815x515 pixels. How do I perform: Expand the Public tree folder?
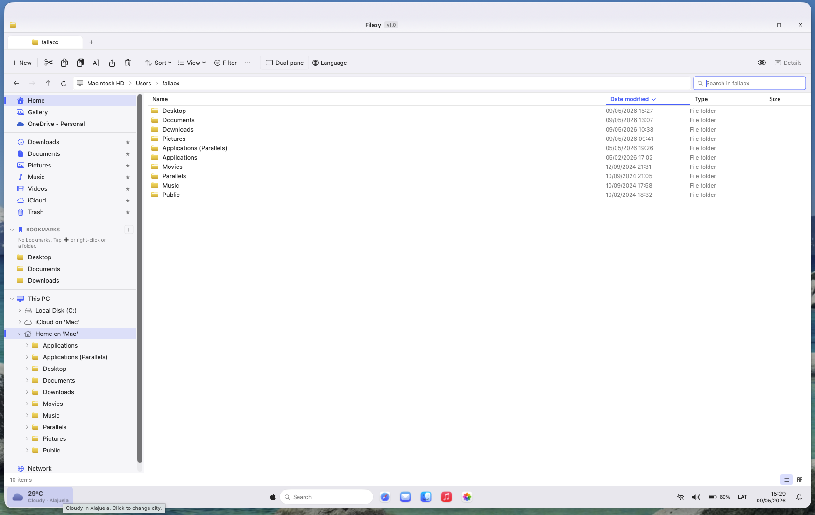tap(27, 450)
